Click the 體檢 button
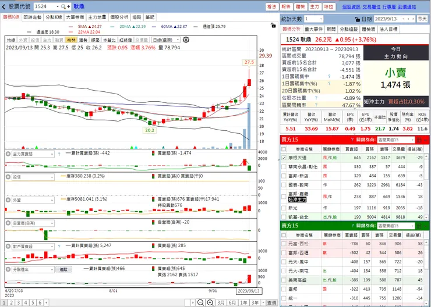 (x=300, y=6)
